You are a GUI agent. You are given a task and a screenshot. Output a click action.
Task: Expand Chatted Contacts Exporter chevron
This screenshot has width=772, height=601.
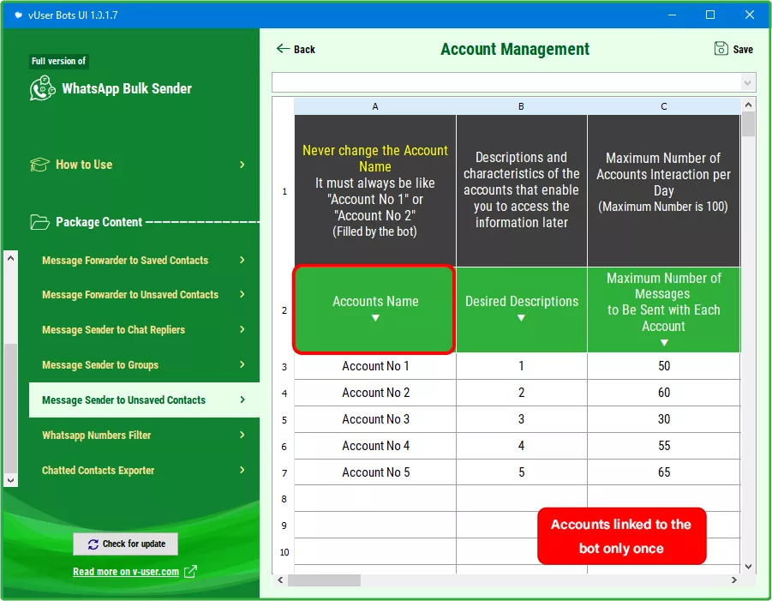(242, 470)
